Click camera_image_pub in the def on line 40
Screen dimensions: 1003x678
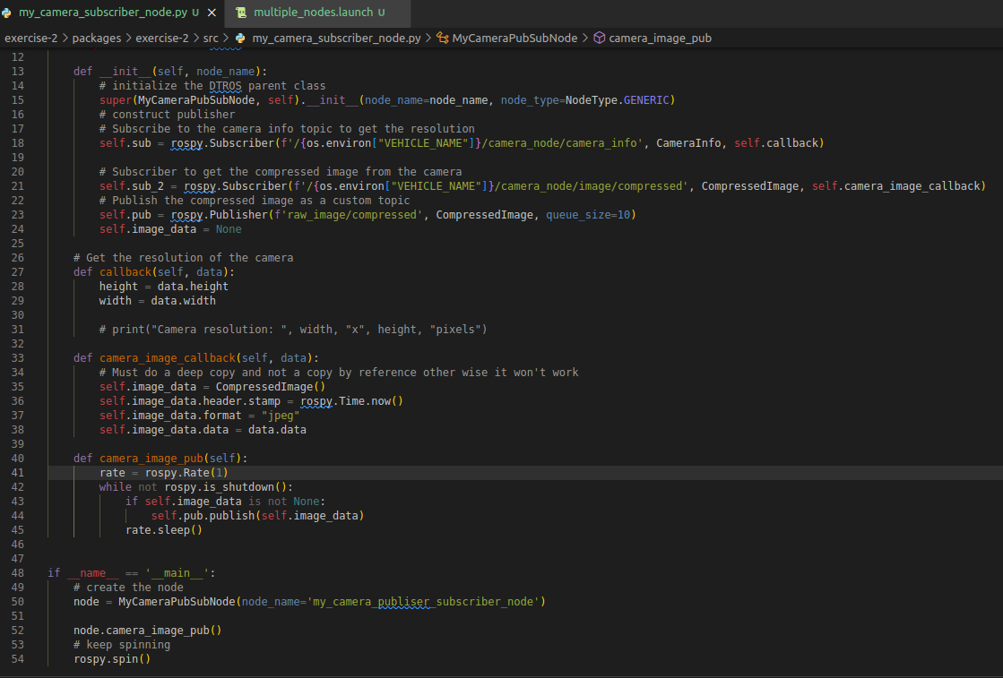point(151,459)
